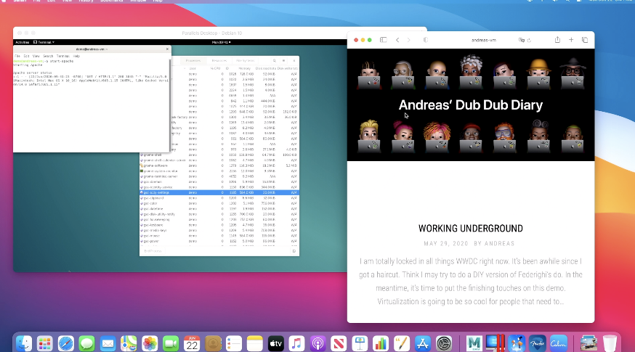Select gnome-software process row
The height and width of the screenshot is (352, 635).
tap(219, 165)
